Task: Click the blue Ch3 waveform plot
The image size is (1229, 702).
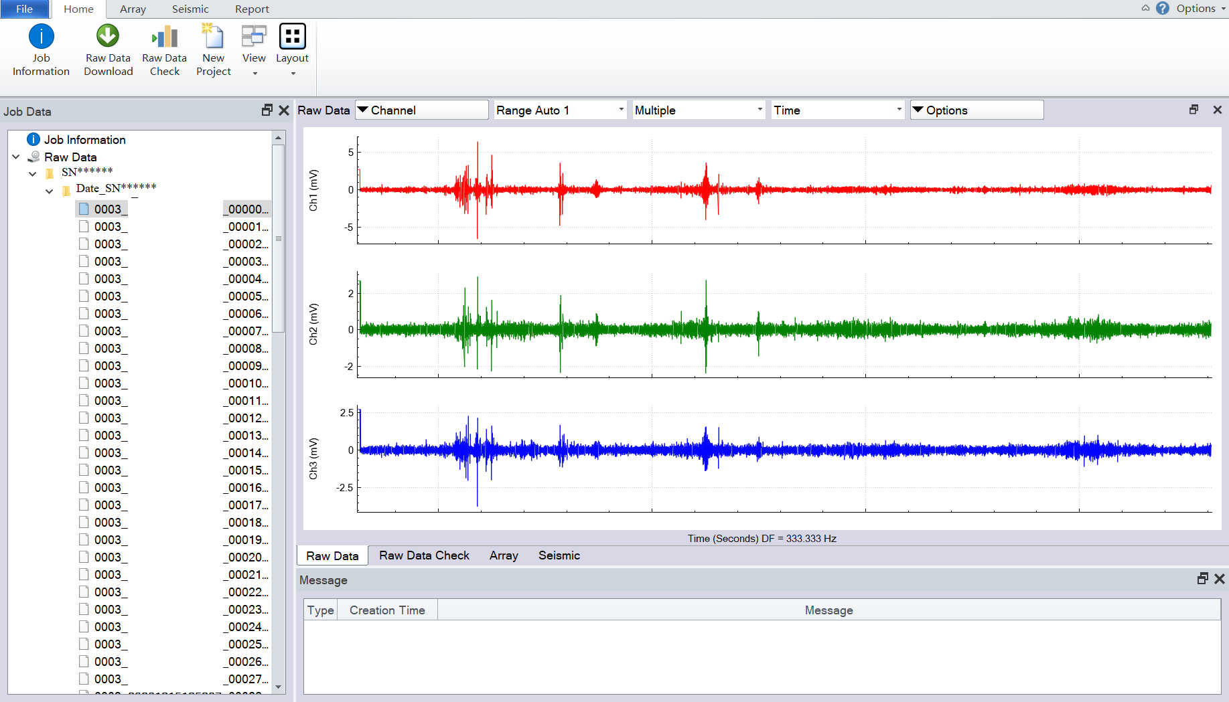Action: [x=784, y=458]
